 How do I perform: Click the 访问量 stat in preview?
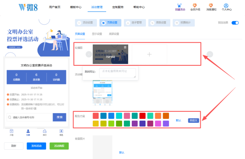(56, 77)
